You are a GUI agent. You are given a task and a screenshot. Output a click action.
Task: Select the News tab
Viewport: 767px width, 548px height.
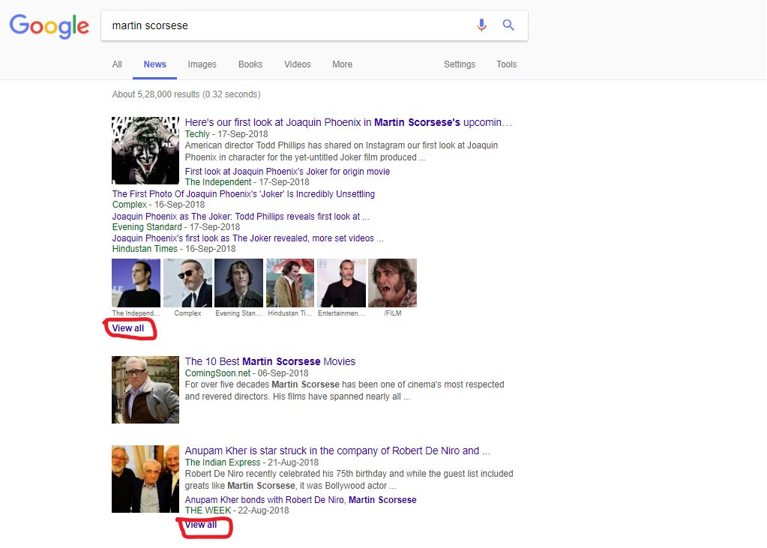coord(154,64)
